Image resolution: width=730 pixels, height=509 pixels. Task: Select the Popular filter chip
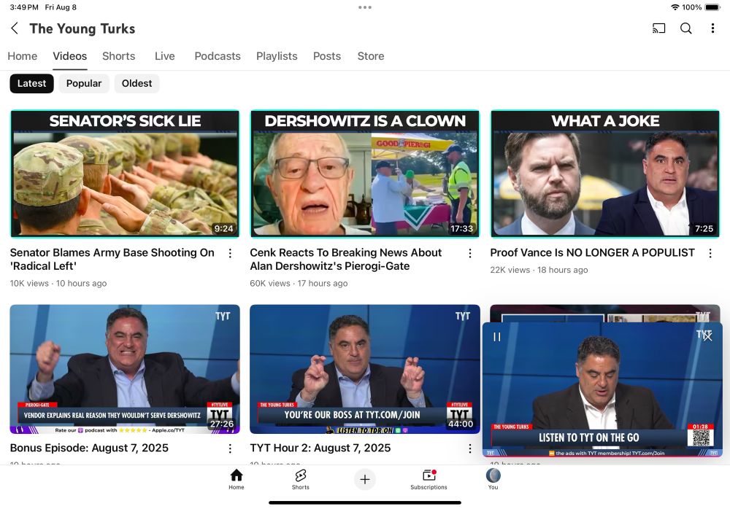tap(84, 84)
